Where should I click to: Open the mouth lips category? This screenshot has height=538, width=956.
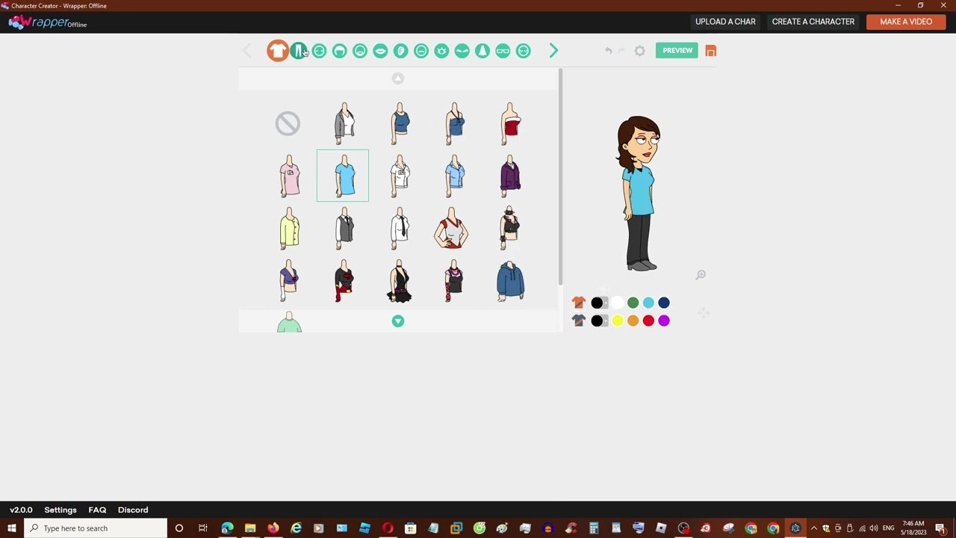(x=380, y=51)
